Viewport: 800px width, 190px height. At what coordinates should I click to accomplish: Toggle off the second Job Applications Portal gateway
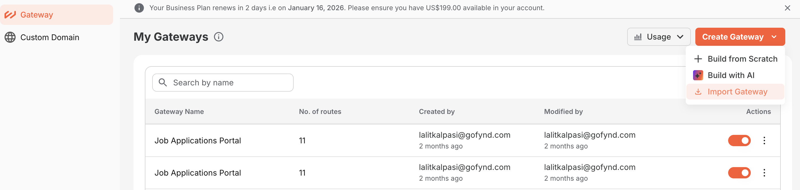click(x=739, y=173)
